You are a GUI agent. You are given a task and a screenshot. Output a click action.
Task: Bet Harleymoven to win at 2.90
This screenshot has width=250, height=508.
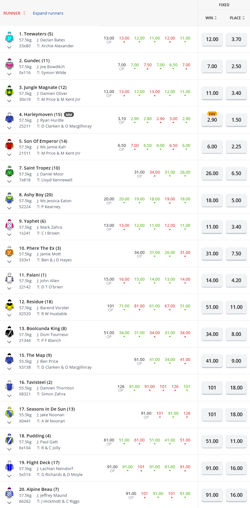(212, 120)
